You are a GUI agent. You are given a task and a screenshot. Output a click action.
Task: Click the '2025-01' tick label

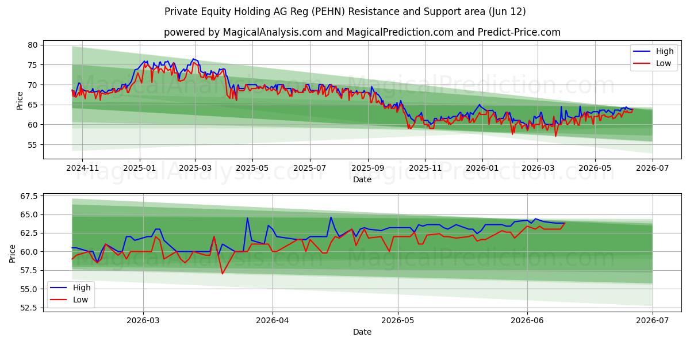point(140,168)
